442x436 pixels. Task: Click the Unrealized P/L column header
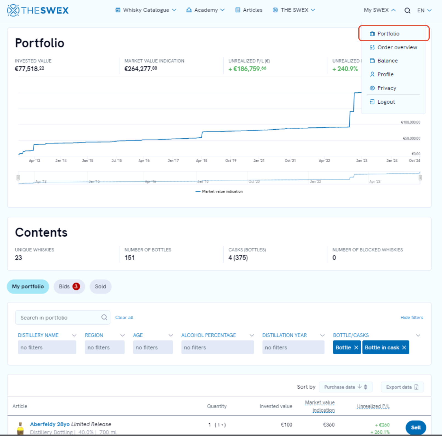(x=373, y=406)
